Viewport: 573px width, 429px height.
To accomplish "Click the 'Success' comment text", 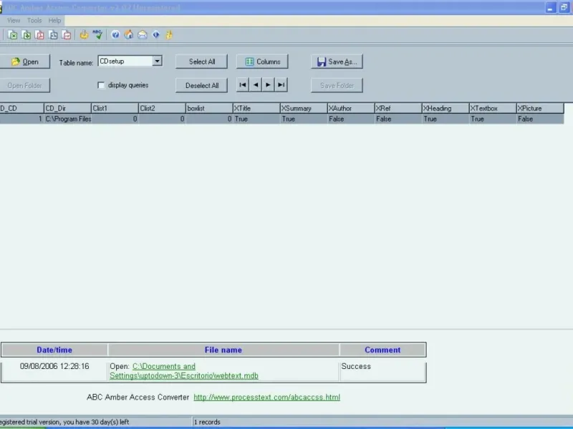I will pos(356,366).
